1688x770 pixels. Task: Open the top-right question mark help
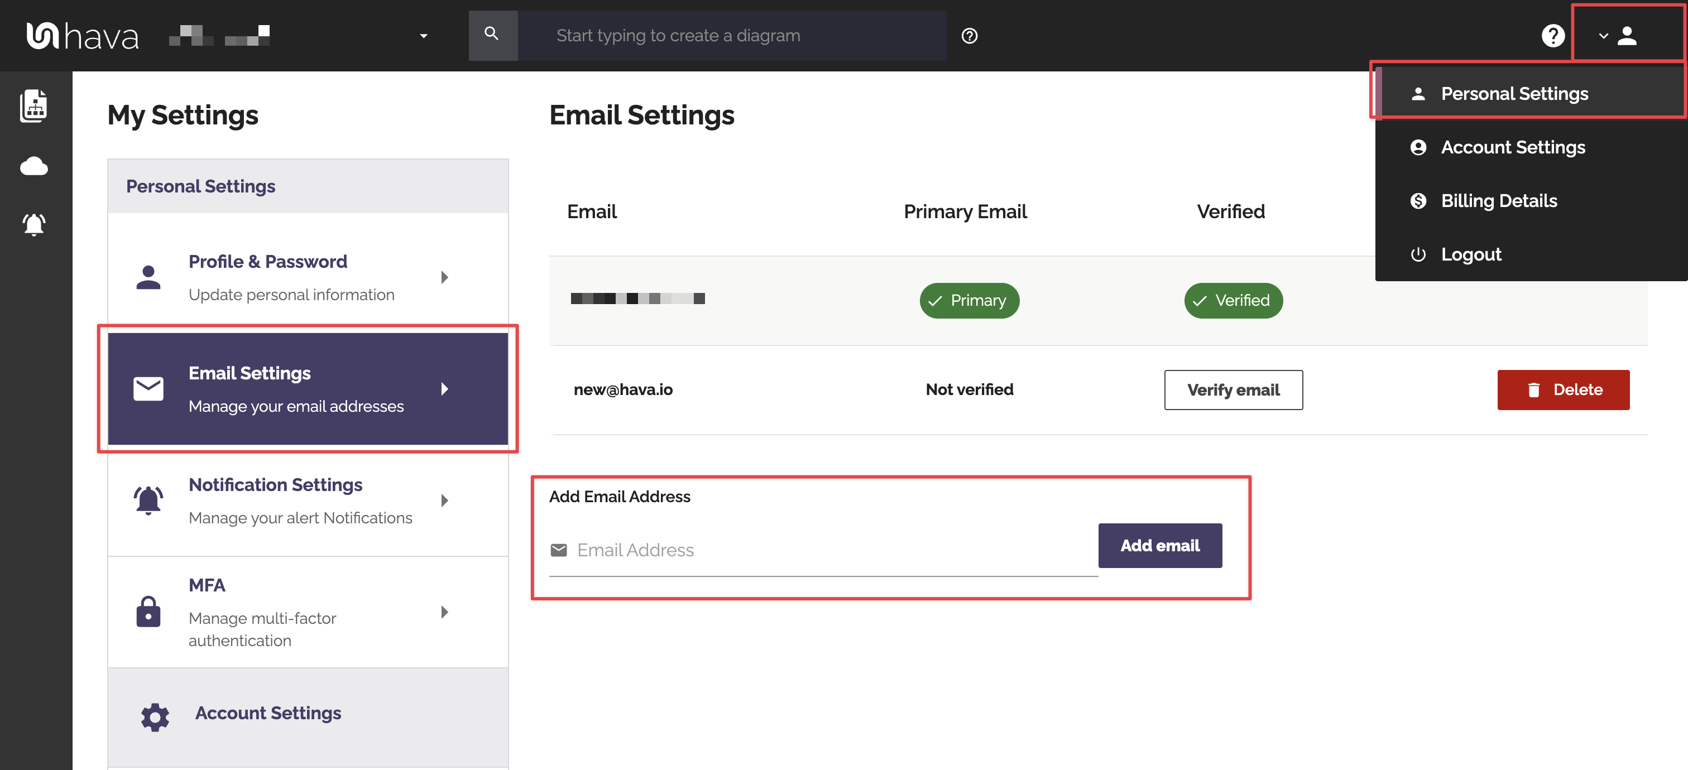coord(1552,36)
